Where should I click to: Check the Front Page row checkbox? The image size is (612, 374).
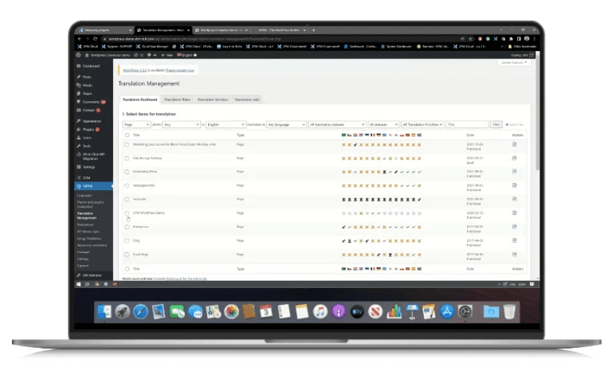[x=127, y=255]
